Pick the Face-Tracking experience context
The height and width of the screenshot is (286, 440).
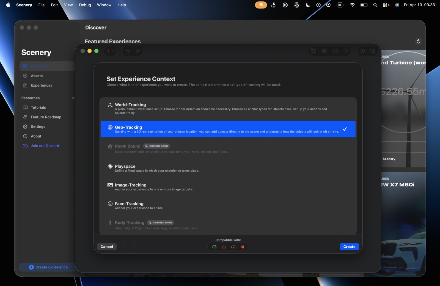(x=228, y=206)
